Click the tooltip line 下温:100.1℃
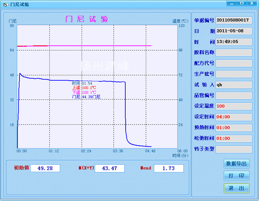The width and height of the screenshot is (259, 201). (x=84, y=92)
